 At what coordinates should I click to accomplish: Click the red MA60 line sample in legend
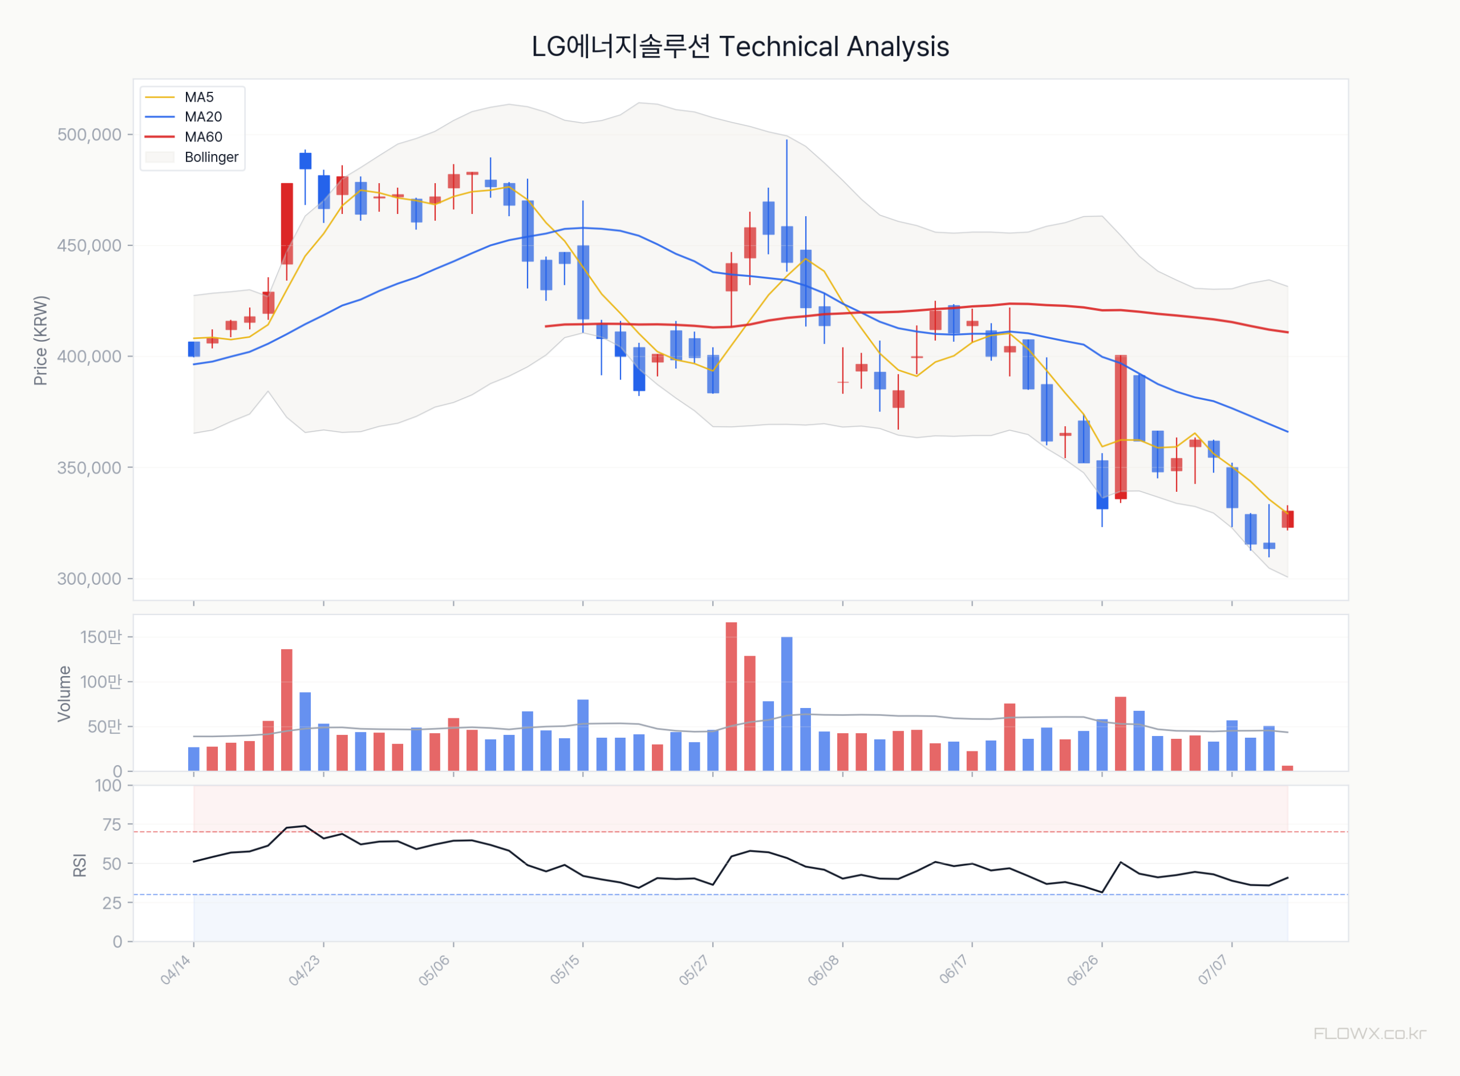pos(160,137)
